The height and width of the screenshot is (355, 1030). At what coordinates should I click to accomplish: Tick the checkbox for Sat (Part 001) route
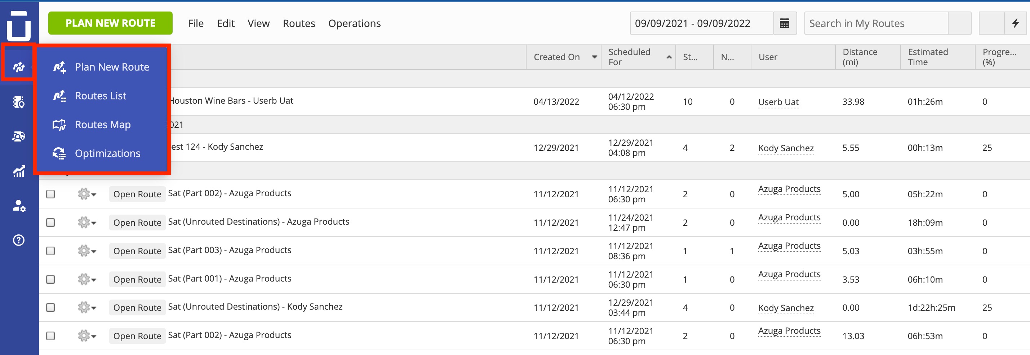click(x=50, y=279)
